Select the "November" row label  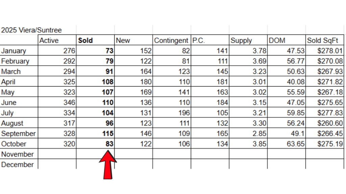tap(18, 154)
